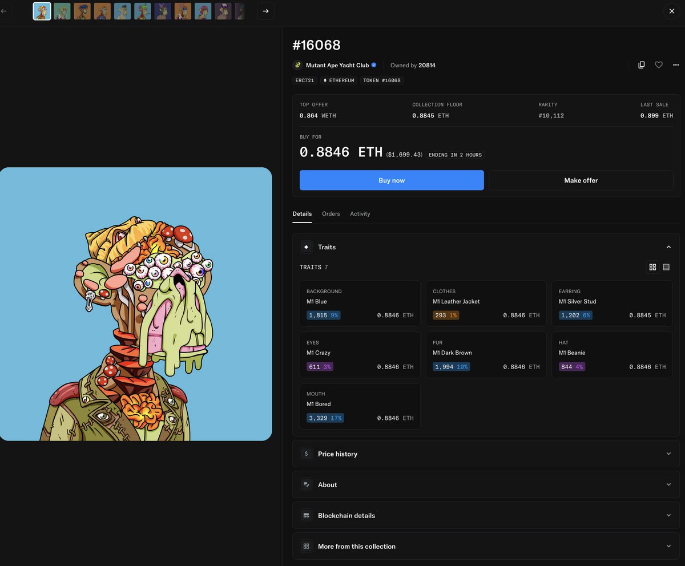Viewport: 685px width, 566px height.
Task: Click the top offer value 0.864 WETH
Action: (318, 116)
